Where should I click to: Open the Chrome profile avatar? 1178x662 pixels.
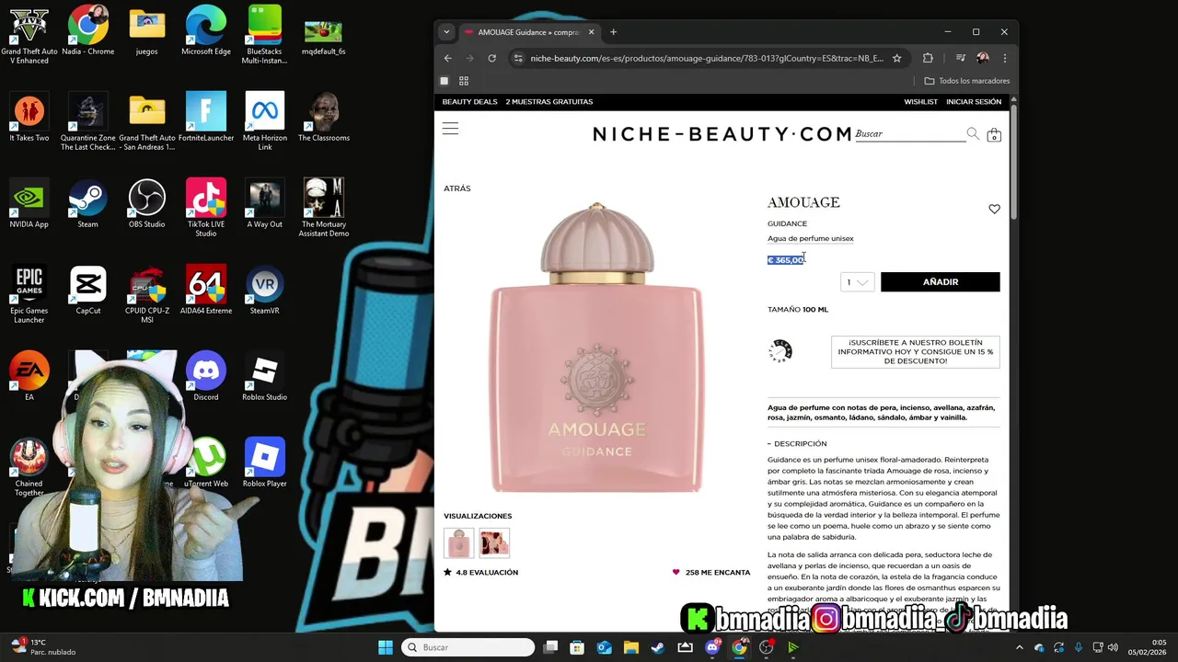983,58
